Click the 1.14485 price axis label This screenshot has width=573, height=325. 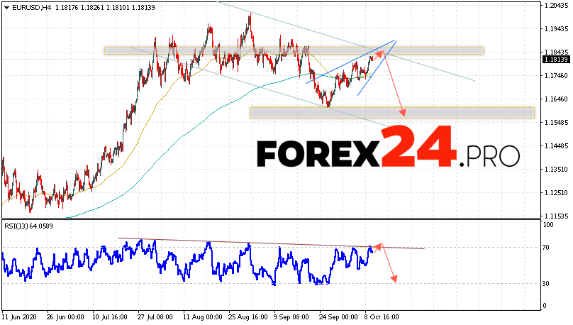pos(556,146)
